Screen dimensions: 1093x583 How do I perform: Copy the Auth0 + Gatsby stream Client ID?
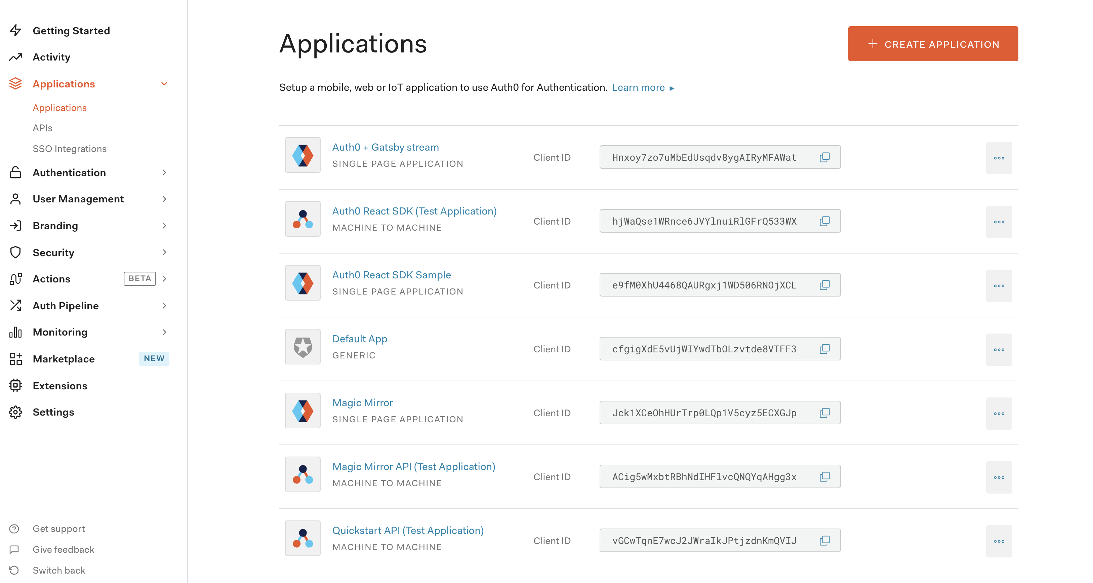point(824,157)
